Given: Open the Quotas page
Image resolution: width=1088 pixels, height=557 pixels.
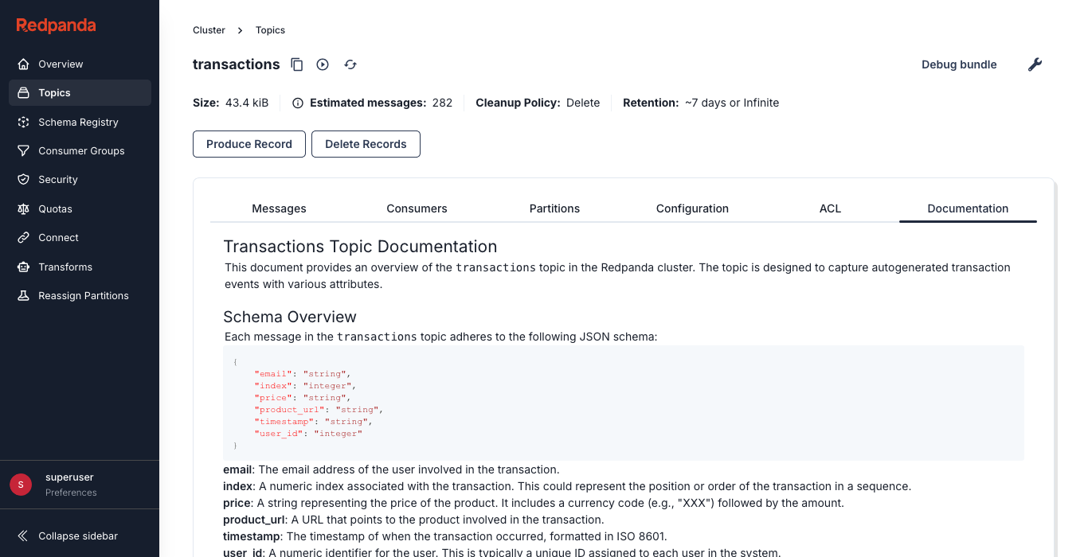Looking at the screenshot, I should click(55, 208).
